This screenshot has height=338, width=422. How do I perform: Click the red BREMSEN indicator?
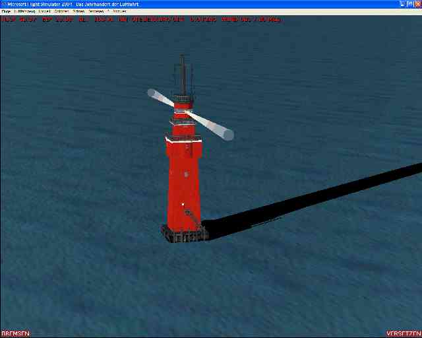15,333
